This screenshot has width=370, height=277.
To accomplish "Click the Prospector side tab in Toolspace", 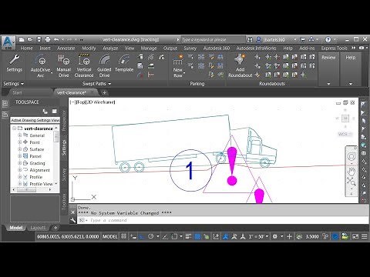I will [64, 121].
